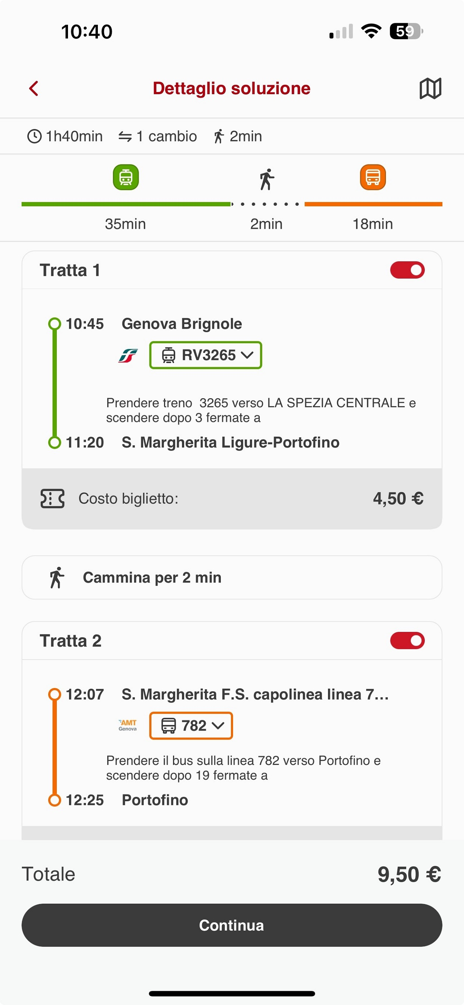Toggle off the Tratta 2 switch
Image resolution: width=464 pixels, height=1005 pixels.
click(x=407, y=640)
